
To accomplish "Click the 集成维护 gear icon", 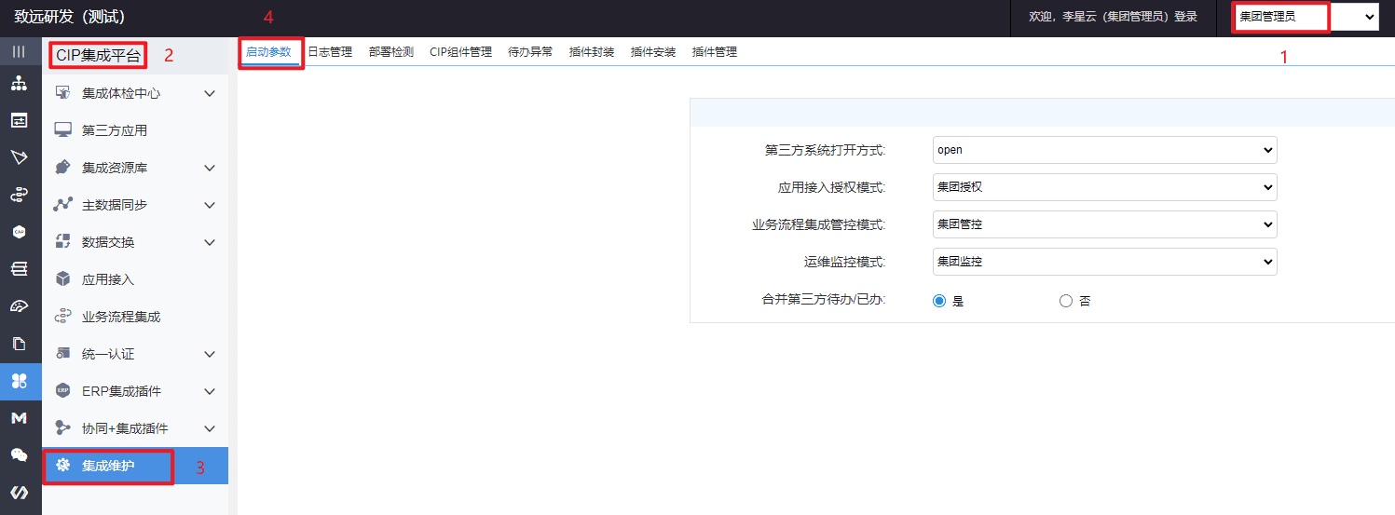I will 63,466.
